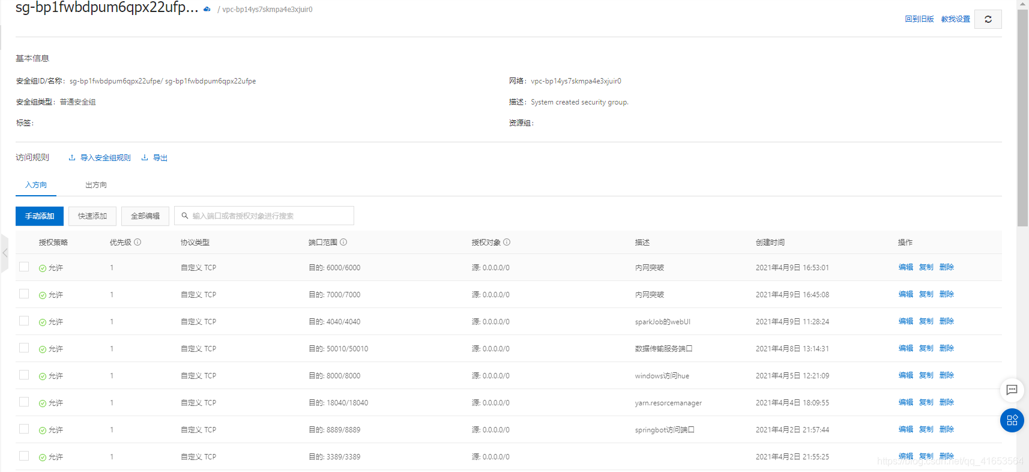The height and width of the screenshot is (472, 1029).
Task: Select checkbox for port 7000/7000 rule
Action: click(24, 294)
